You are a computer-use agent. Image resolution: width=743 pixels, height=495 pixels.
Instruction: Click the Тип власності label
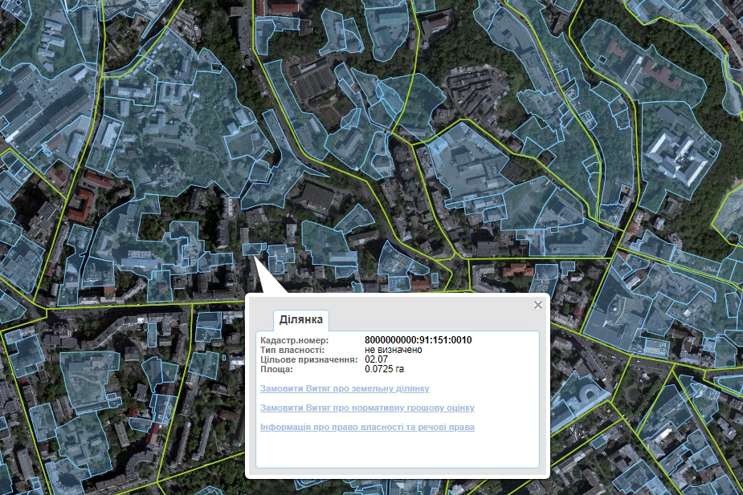pyautogui.click(x=292, y=350)
